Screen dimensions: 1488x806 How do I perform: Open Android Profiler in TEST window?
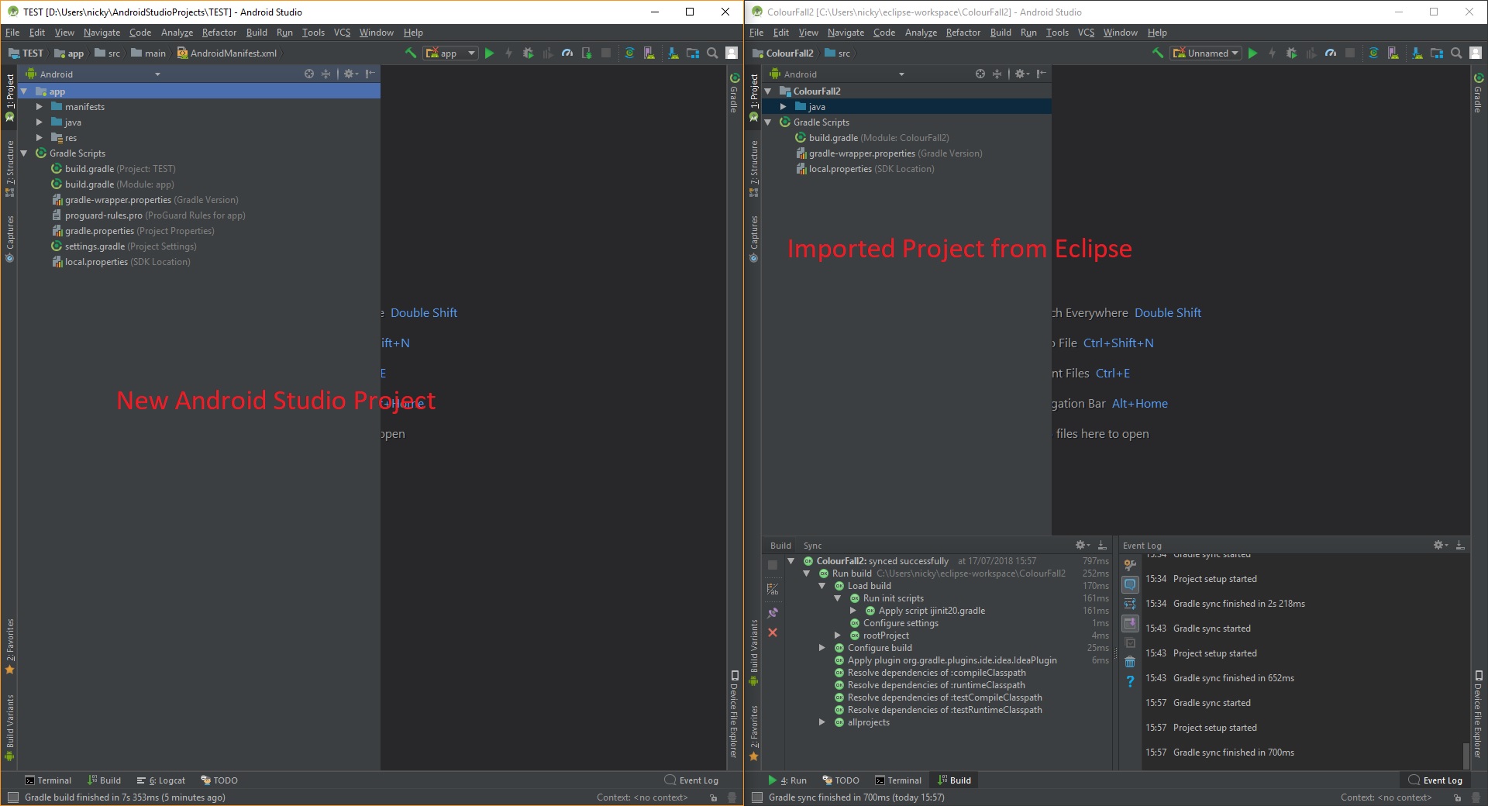coord(567,53)
